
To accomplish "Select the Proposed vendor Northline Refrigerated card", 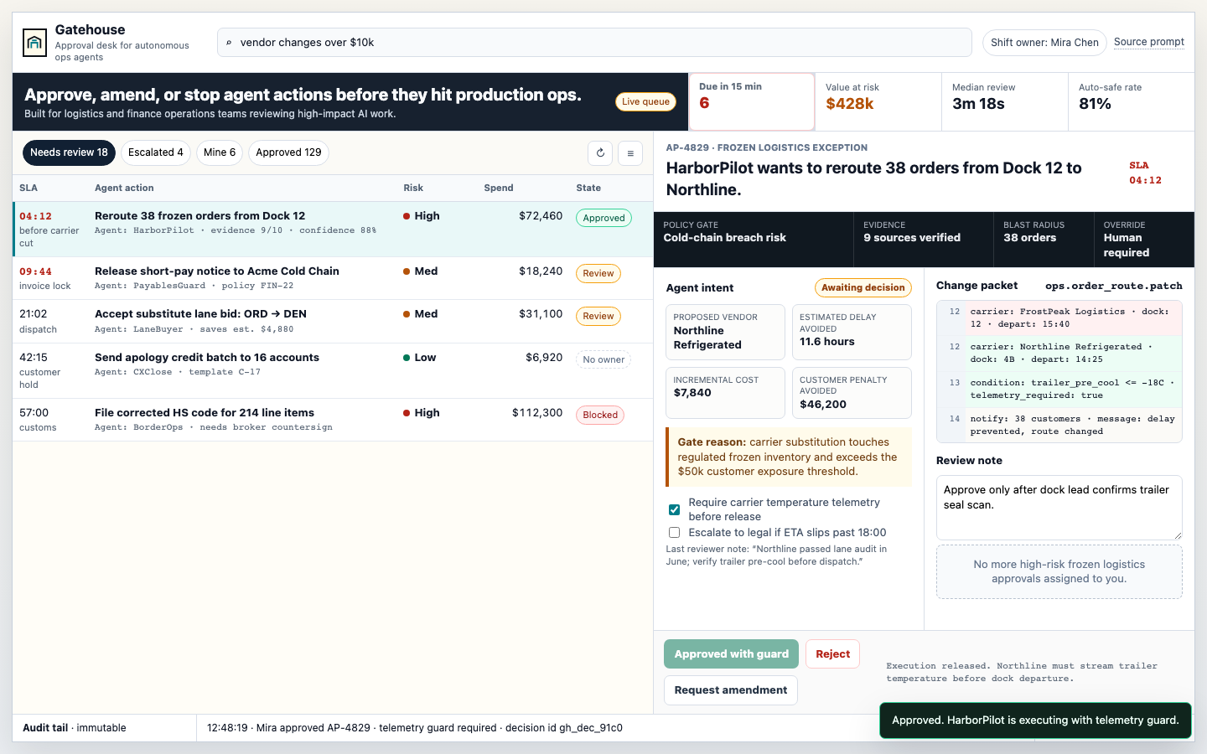I will [725, 332].
